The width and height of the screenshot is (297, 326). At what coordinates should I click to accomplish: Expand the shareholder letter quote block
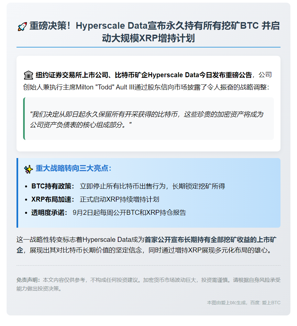(148, 118)
